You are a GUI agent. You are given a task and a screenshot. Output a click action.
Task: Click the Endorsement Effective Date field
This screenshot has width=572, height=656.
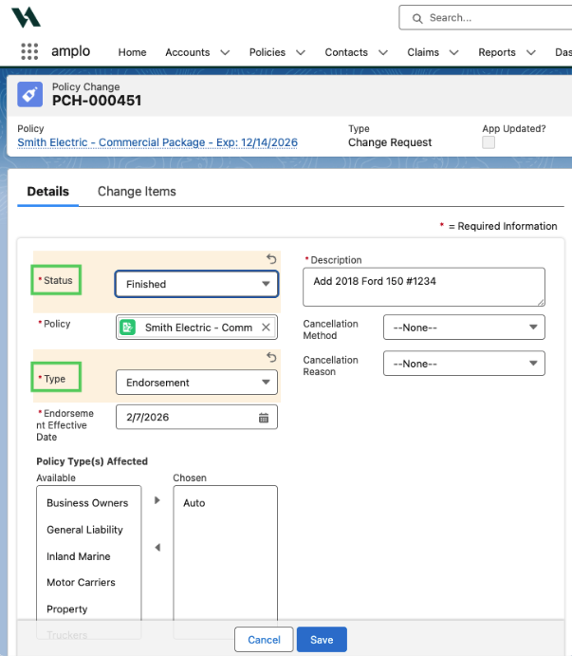click(196, 417)
